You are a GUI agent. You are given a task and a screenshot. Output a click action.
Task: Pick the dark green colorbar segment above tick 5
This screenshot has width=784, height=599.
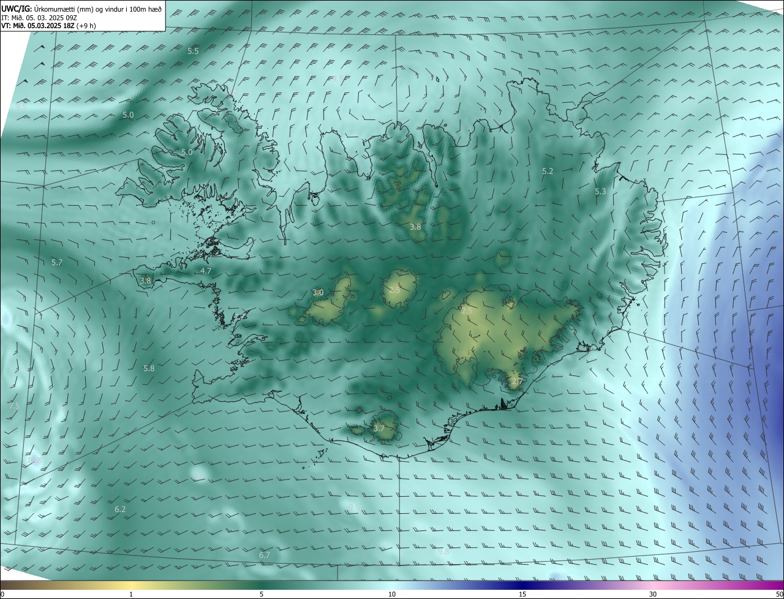pos(262,585)
